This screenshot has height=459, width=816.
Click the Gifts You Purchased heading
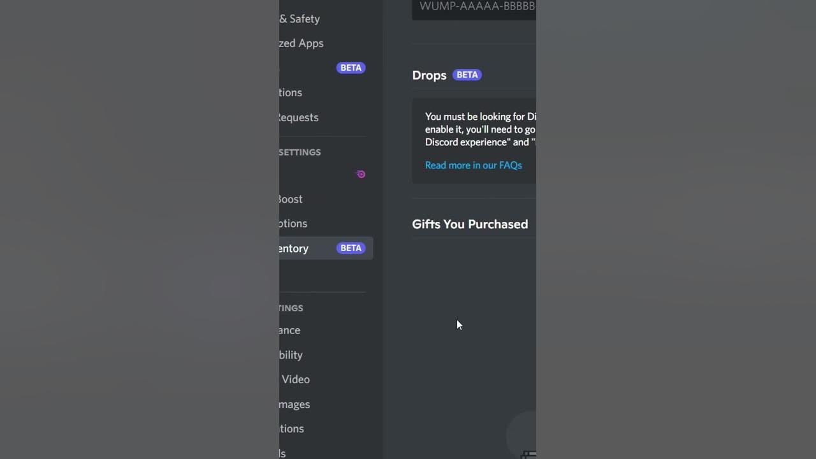click(x=470, y=224)
